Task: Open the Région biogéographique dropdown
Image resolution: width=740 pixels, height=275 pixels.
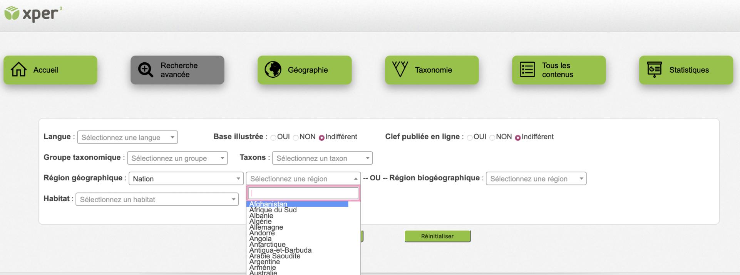Action: [536, 178]
